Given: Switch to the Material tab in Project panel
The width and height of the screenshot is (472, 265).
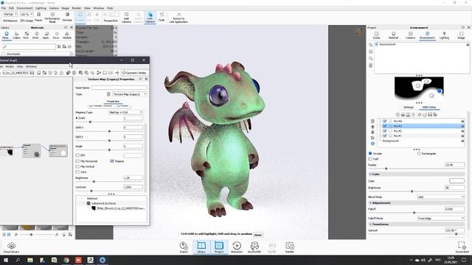Looking at the screenshot, I should click(x=393, y=35).
